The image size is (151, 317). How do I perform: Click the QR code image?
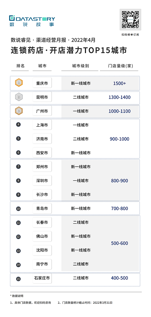point(130,20)
